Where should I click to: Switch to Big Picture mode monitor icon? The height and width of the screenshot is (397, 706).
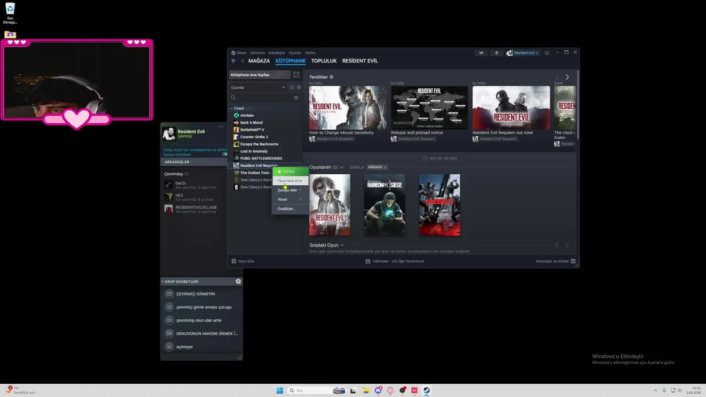tap(547, 53)
